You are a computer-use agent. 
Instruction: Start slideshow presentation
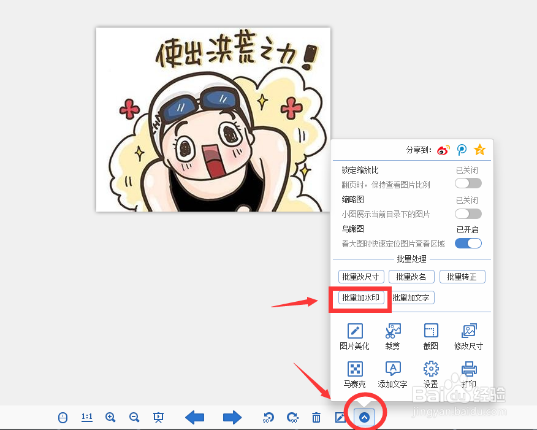(158, 417)
